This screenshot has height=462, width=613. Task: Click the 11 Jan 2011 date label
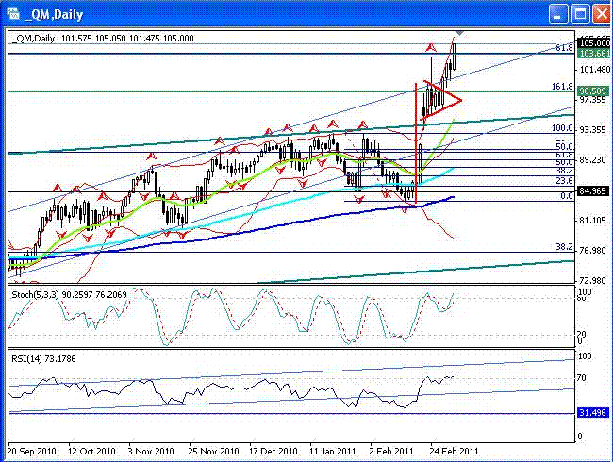point(333,451)
